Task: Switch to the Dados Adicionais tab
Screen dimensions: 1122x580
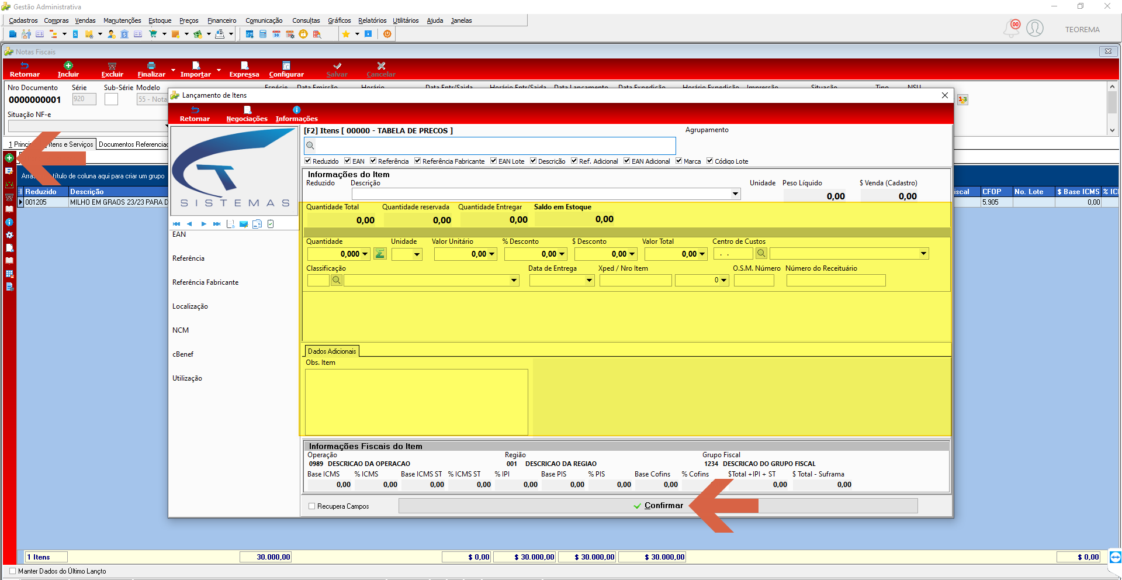Action: (332, 351)
